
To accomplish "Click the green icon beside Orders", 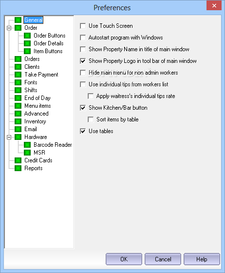I will coord(18,59).
